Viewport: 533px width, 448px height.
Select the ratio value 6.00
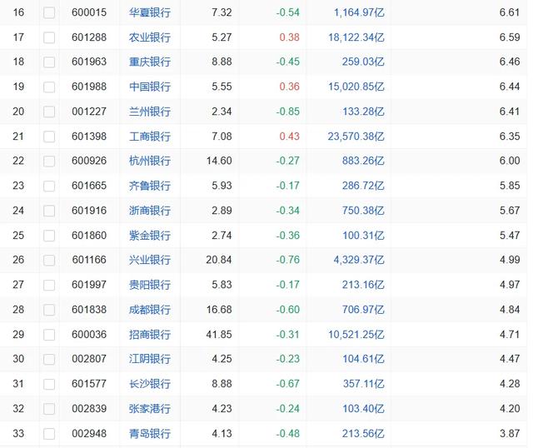510,161
